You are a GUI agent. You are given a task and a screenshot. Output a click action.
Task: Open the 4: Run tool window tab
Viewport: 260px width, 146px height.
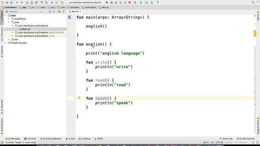tap(70, 139)
